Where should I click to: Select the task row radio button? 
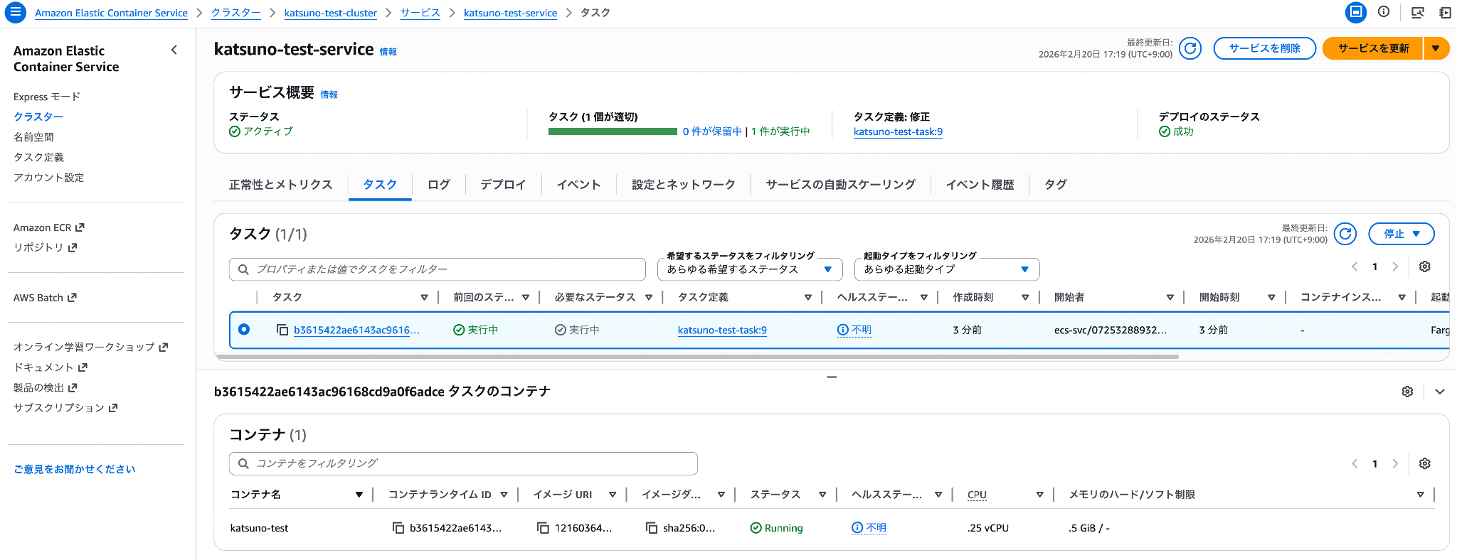(244, 330)
